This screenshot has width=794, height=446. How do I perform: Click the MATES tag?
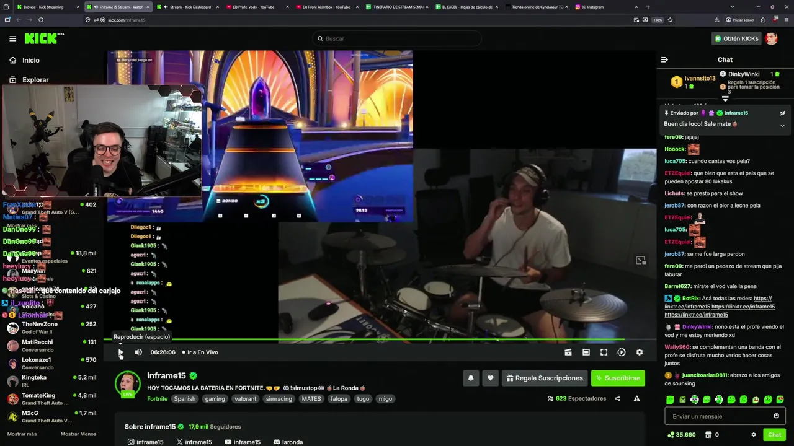[x=311, y=399]
